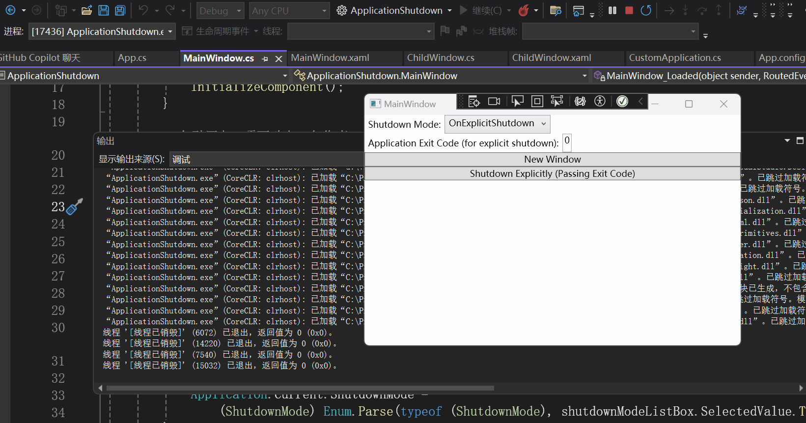The width and height of the screenshot is (806, 423).
Task: Open the Shutdown Mode combo box
Action: (x=497, y=124)
